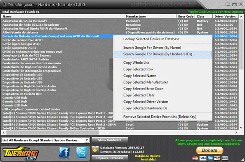Select row Alto-falante do sistema
The image size is (245, 162).
tap(120, 33)
